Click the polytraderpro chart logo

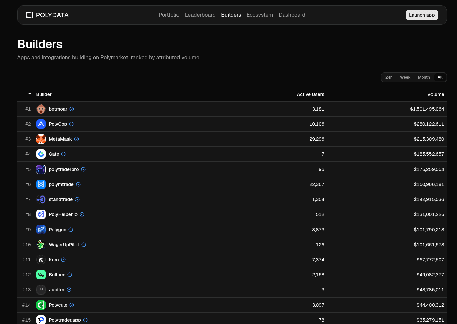point(41,169)
